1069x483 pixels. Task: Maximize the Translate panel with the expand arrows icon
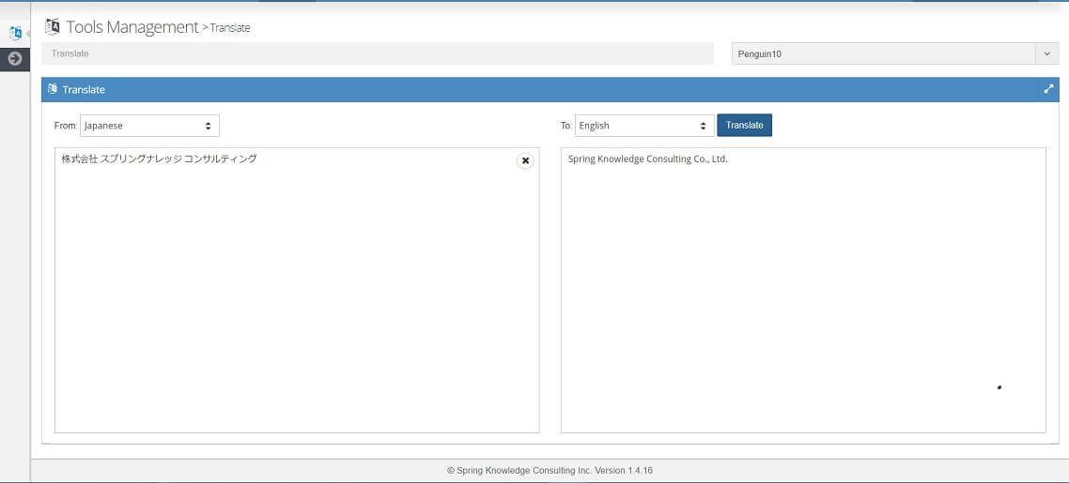pos(1048,89)
